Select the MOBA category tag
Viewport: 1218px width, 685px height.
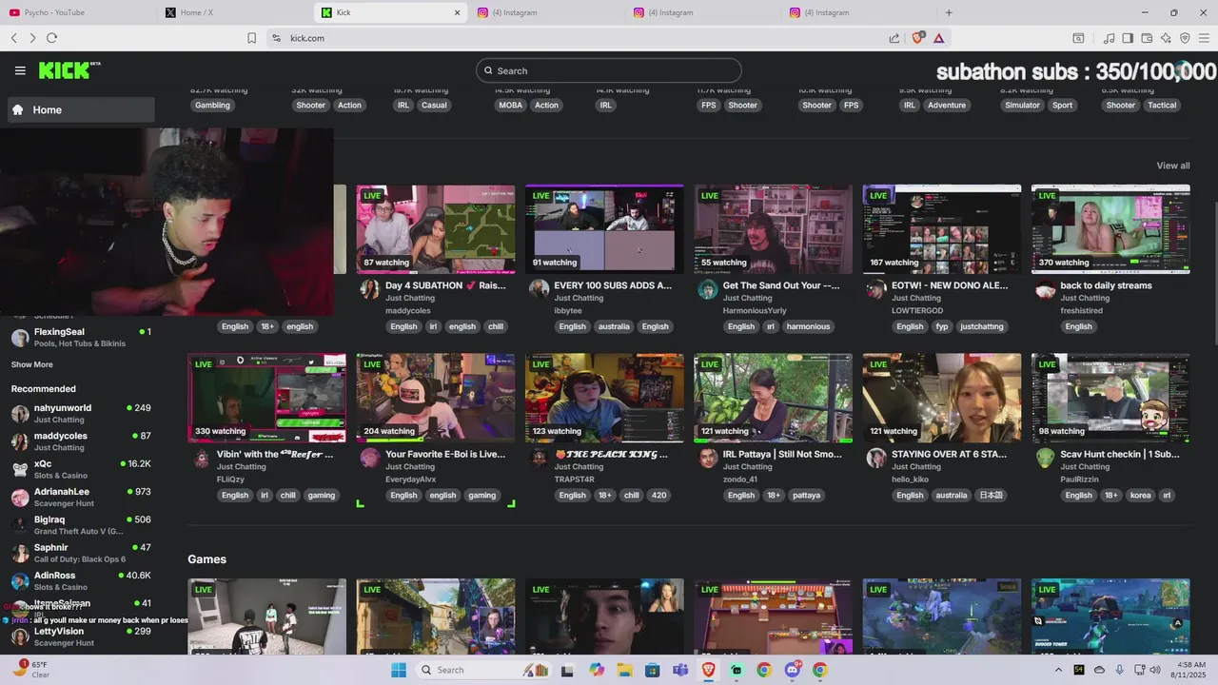point(510,105)
